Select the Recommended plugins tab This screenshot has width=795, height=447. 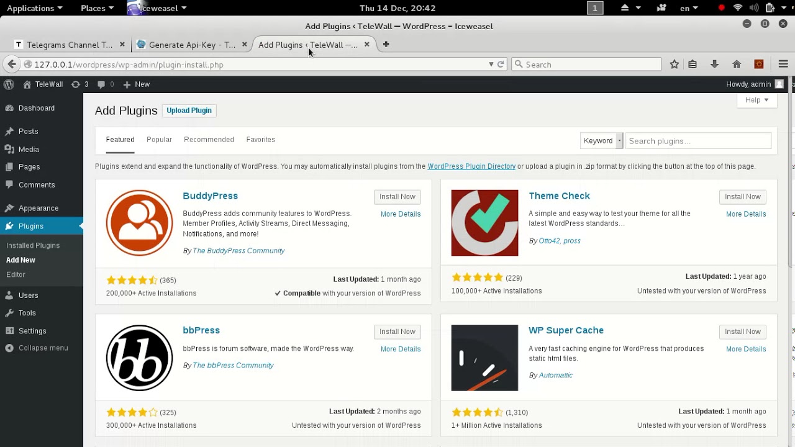(x=209, y=140)
